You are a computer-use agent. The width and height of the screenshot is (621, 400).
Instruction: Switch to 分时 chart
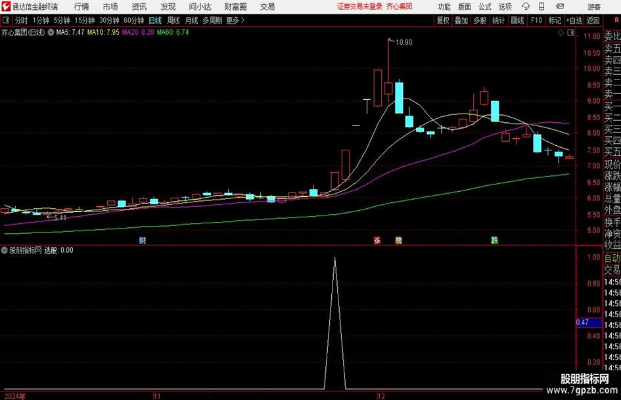[x=22, y=20]
